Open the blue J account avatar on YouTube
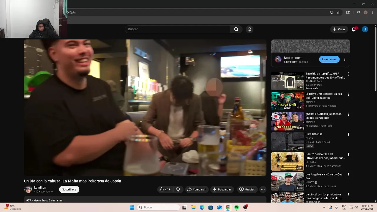The image size is (377, 212). click(365, 29)
